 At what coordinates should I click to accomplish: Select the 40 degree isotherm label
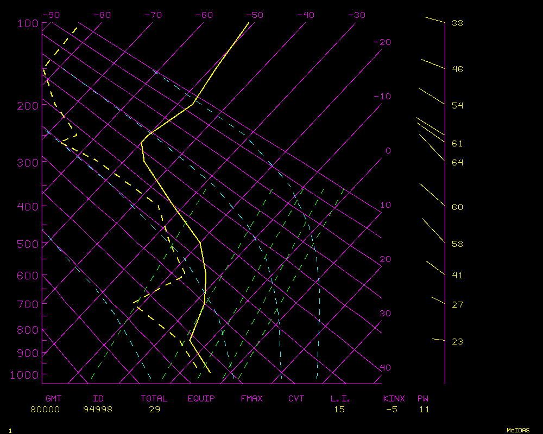[385, 368]
